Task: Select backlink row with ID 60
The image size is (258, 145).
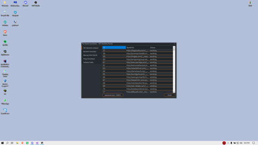Action: [x=137, y=59]
